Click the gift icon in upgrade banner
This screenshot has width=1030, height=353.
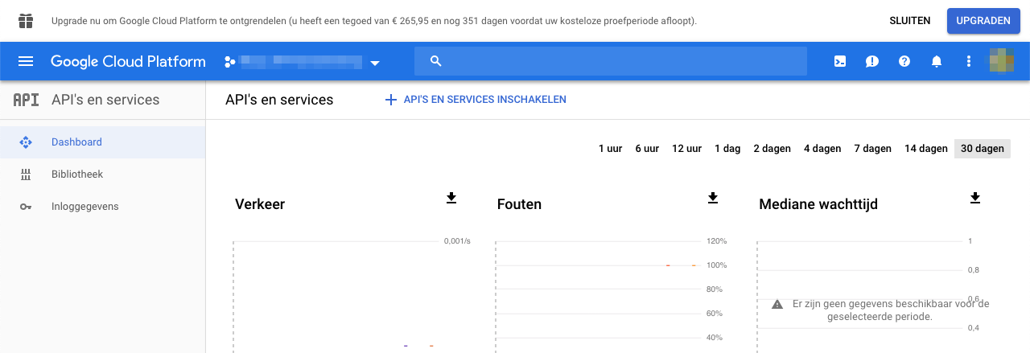tap(26, 21)
